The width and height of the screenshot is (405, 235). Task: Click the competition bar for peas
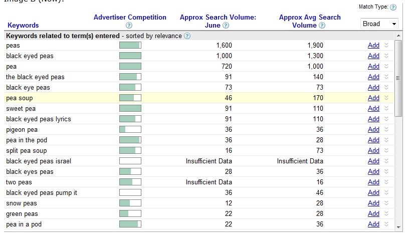tap(130, 46)
